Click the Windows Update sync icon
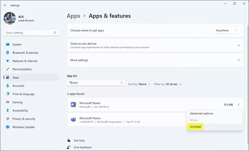249x151 pixels. click(7, 127)
